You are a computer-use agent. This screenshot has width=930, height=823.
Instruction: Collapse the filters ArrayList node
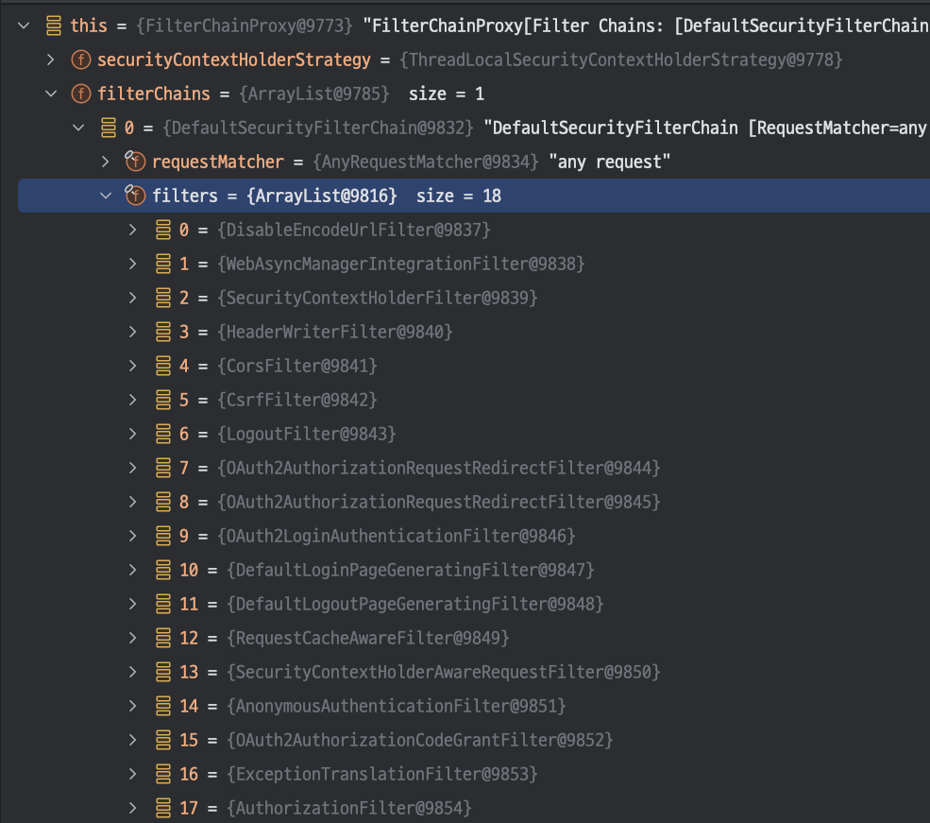pos(106,196)
